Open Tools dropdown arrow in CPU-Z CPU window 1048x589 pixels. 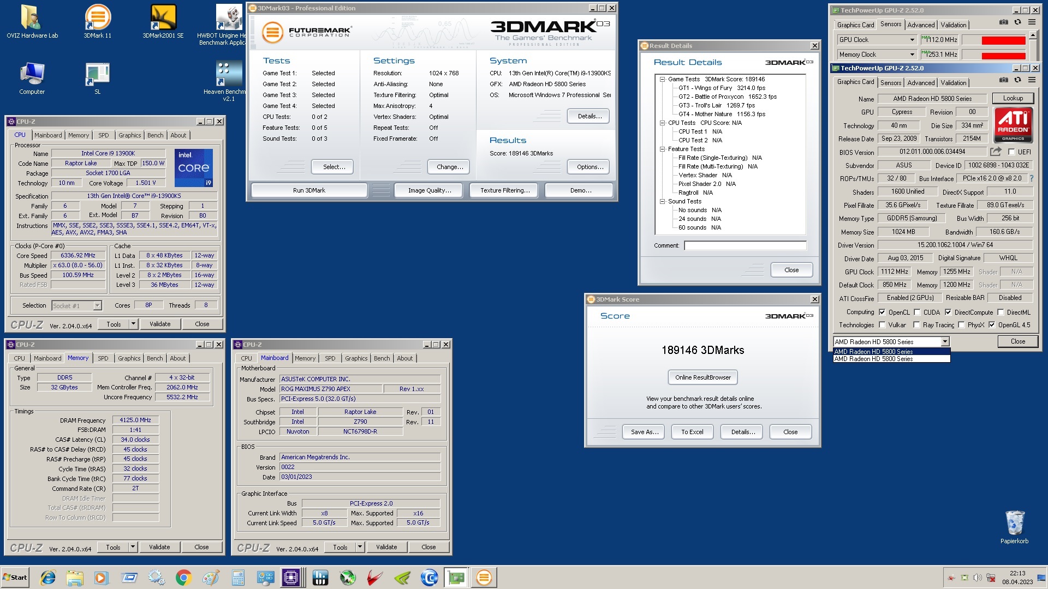click(x=133, y=324)
